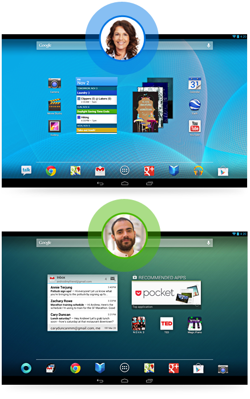Viewport: 250px width, 399px height.
Task: Tap the Back button on the green tablet
Action: point(100,381)
